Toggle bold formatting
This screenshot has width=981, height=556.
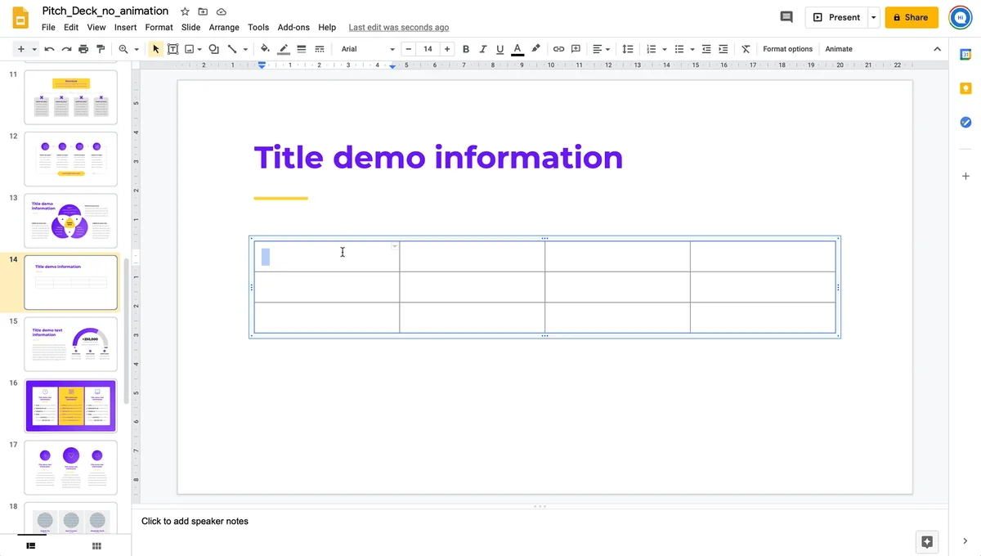pyautogui.click(x=466, y=49)
